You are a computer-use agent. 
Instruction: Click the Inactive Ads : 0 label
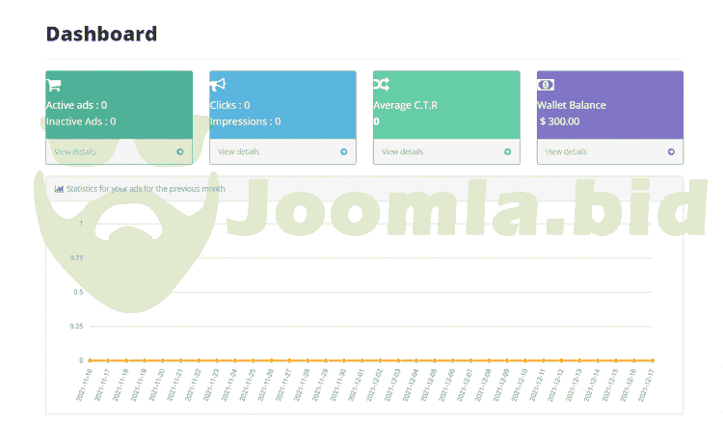point(81,121)
